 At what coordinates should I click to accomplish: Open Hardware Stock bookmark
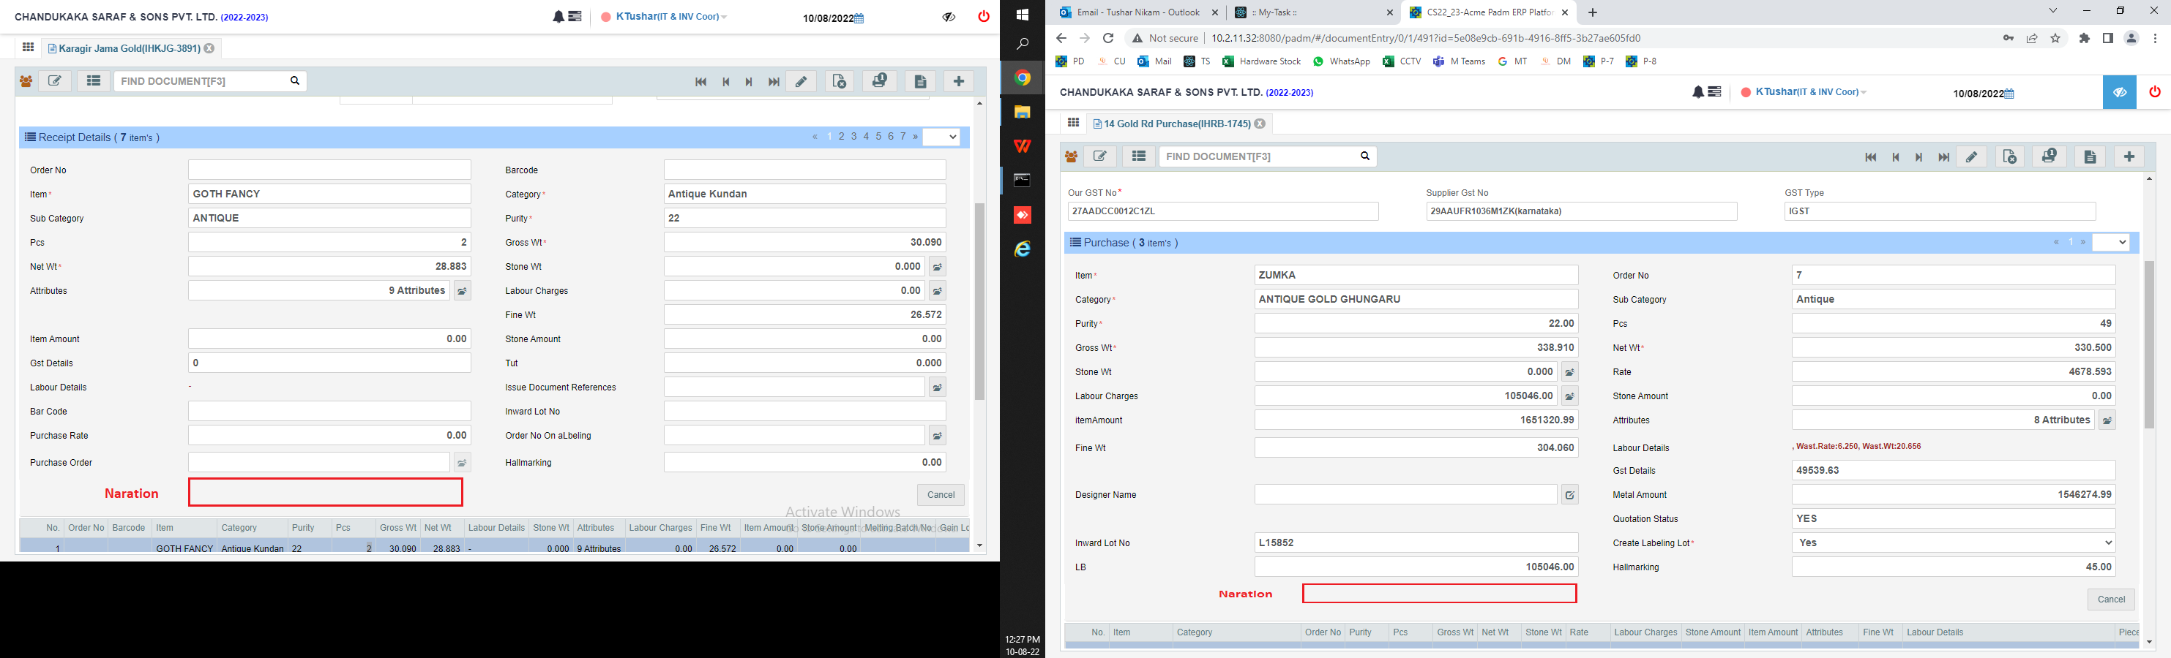coord(1262,61)
